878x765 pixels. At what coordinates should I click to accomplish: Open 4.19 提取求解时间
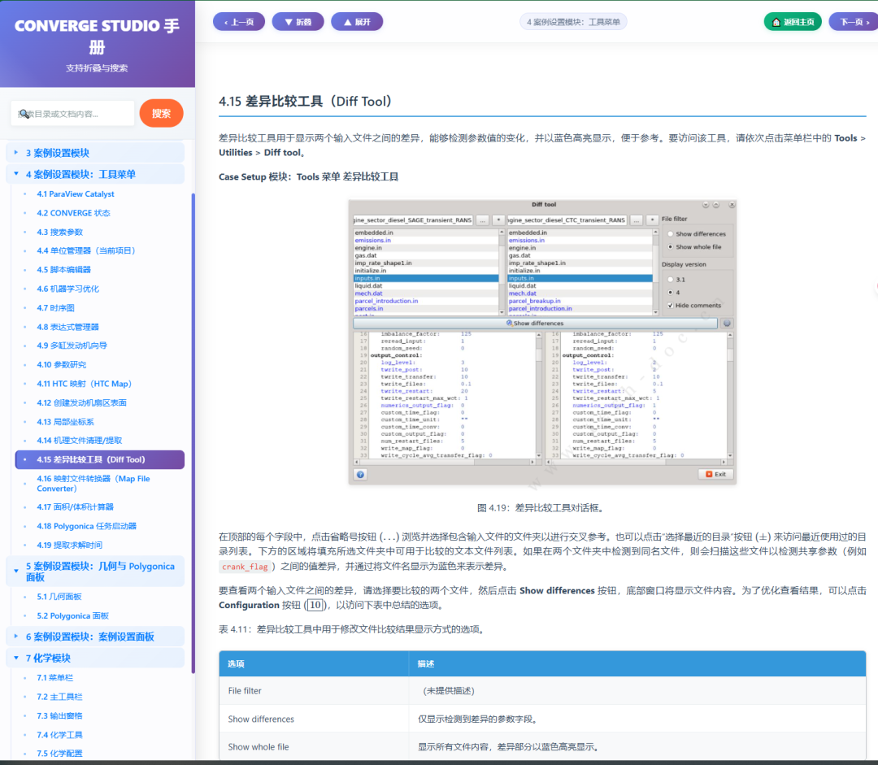click(x=69, y=545)
